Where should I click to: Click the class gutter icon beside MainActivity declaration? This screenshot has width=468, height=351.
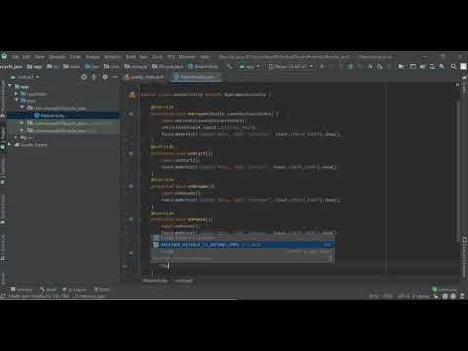pos(132,95)
